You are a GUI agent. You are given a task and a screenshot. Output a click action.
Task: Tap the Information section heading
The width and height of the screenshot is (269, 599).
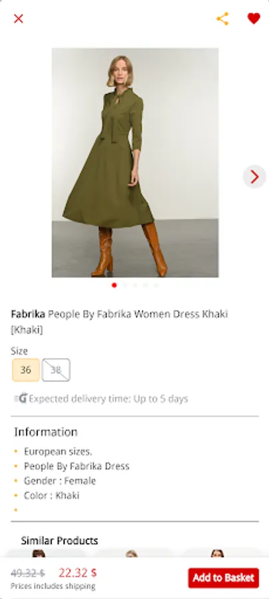[x=46, y=432]
